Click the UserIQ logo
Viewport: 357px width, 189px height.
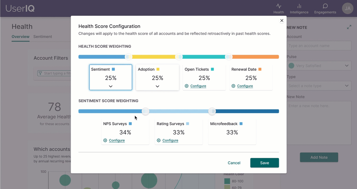(20, 8)
